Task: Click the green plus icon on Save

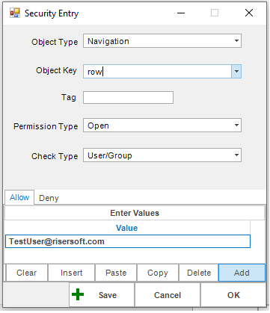Action: (x=78, y=294)
